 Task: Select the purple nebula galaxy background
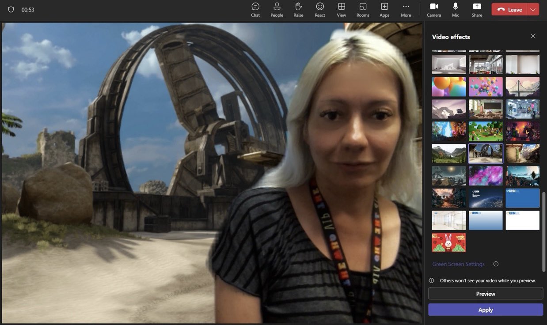coord(486,176)
